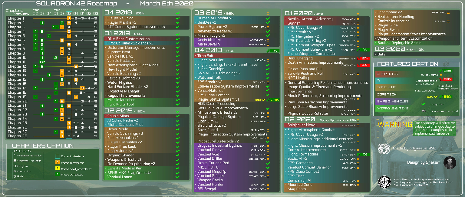Click the Vanduul Kingship entry
This screenshot has width=465, height=197.
pyautogui.click(x=212, y=172)
